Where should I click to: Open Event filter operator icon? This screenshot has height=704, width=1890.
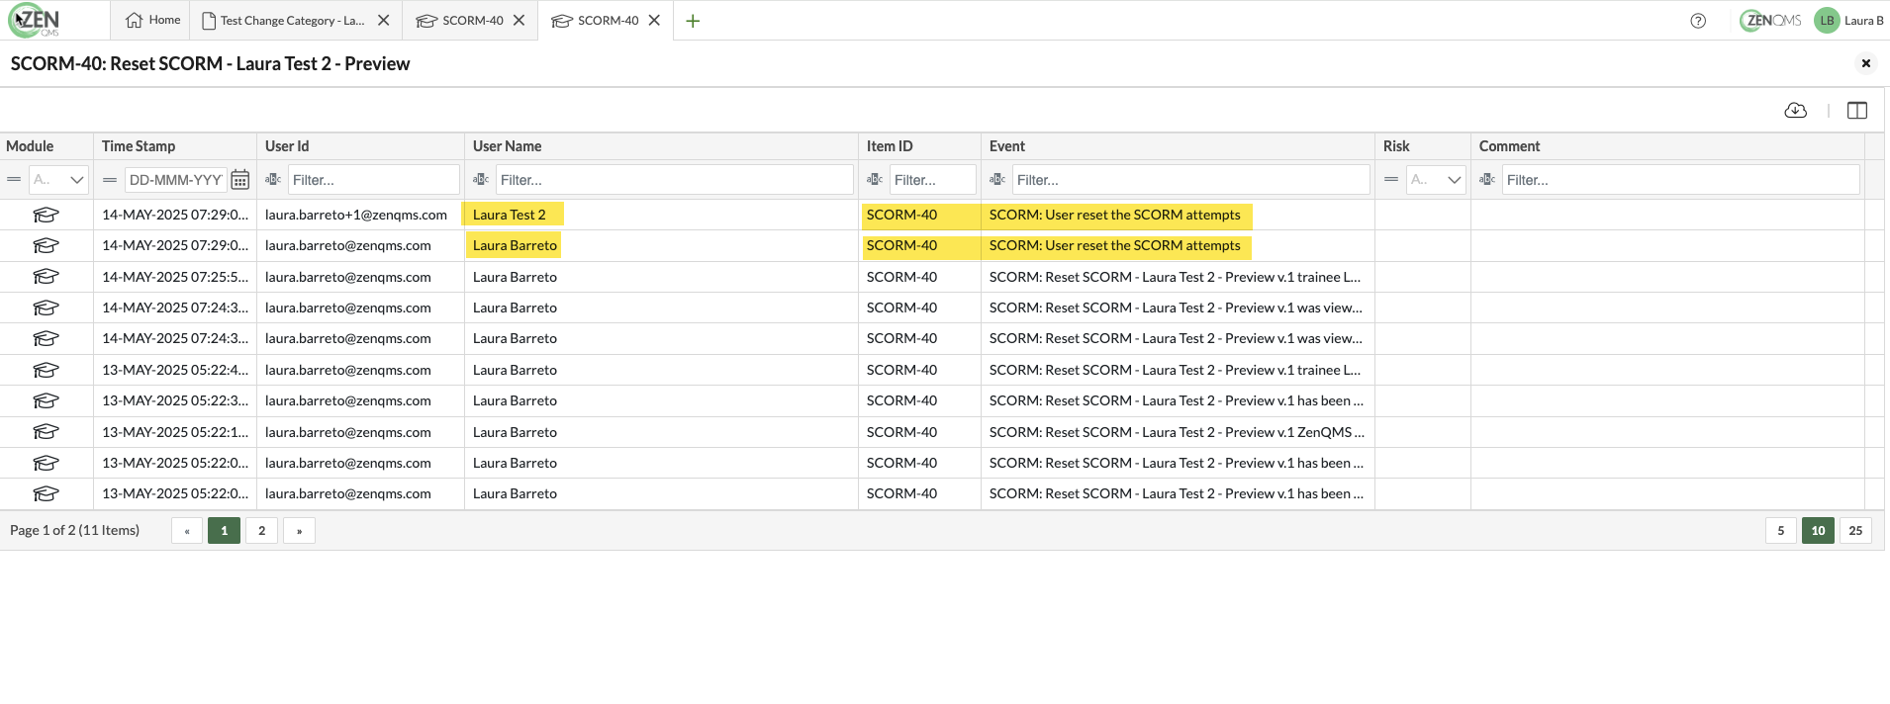[x=997, y=180]
